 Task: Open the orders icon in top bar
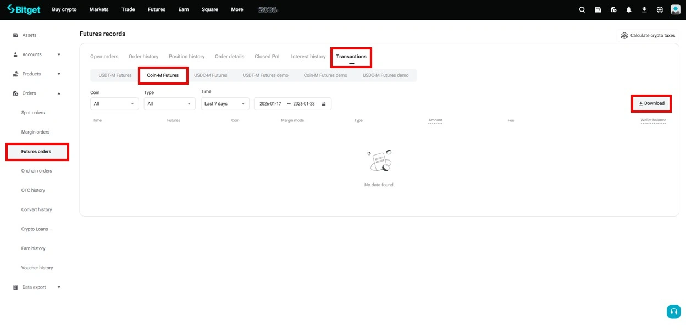click(613, 9)
